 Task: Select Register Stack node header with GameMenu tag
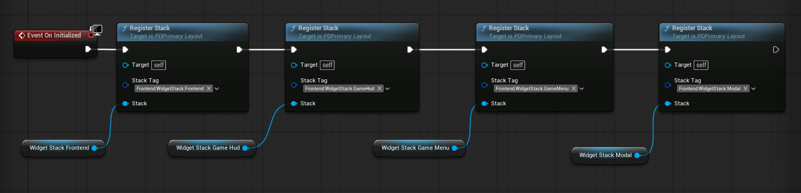tap(544, 32)
